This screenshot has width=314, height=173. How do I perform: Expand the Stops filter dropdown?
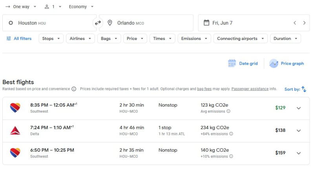[51, 38]
